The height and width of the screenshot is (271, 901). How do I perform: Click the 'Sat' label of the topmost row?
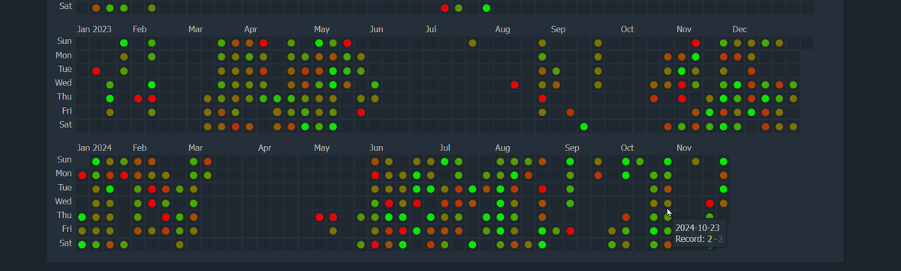(x=65, y=7)
